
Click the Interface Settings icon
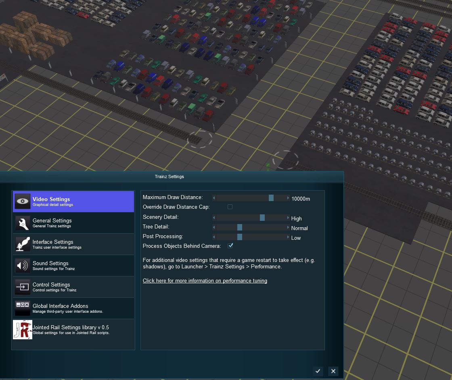point(22,244)
